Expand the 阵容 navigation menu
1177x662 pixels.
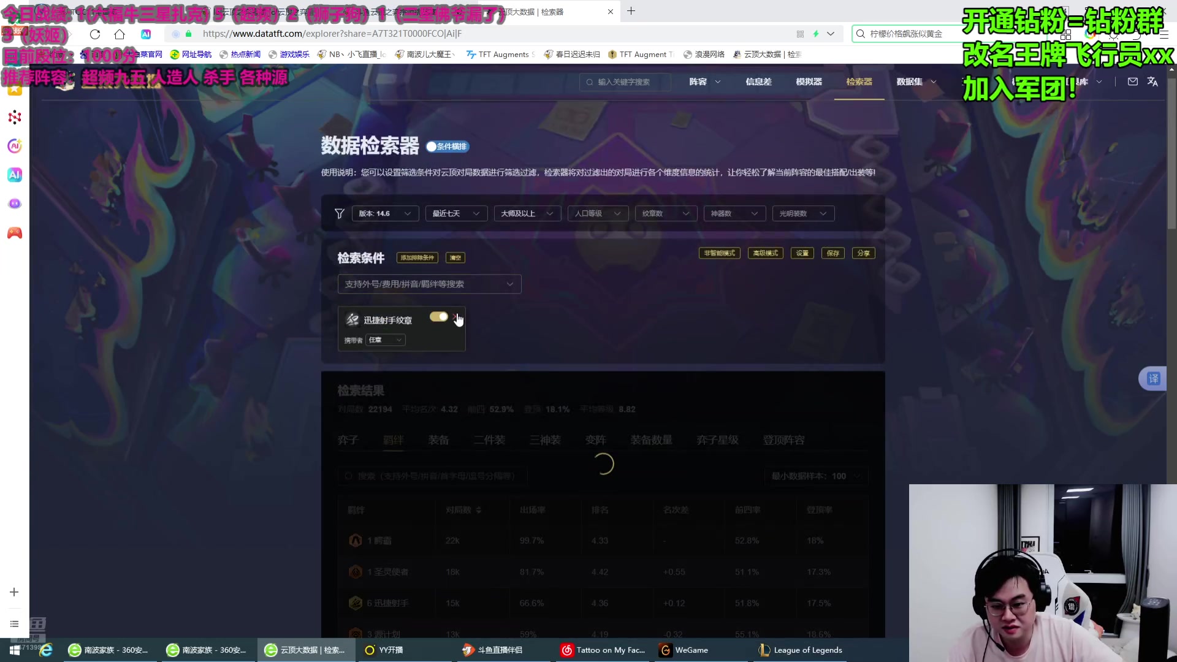705,82
